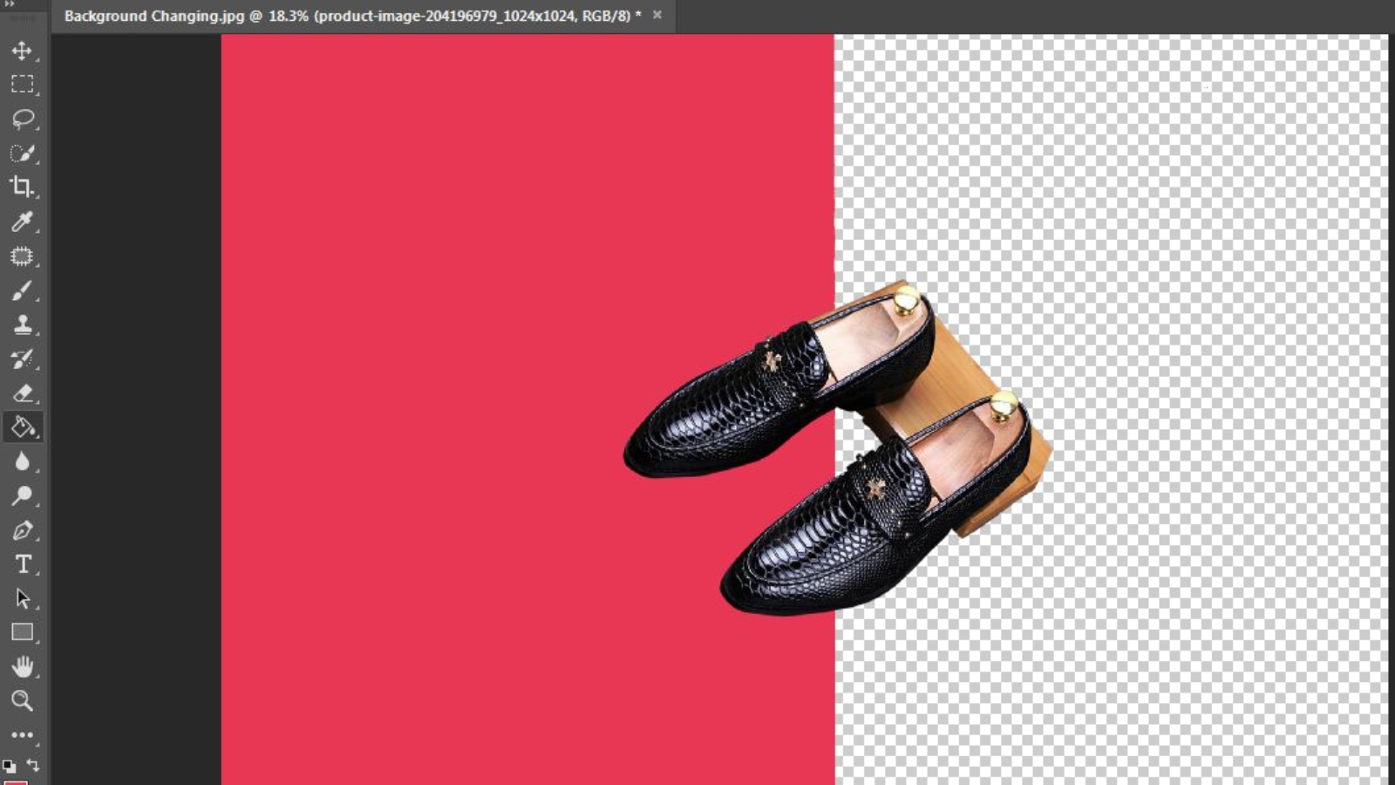Select the Path Selection tool

[22, 598]
